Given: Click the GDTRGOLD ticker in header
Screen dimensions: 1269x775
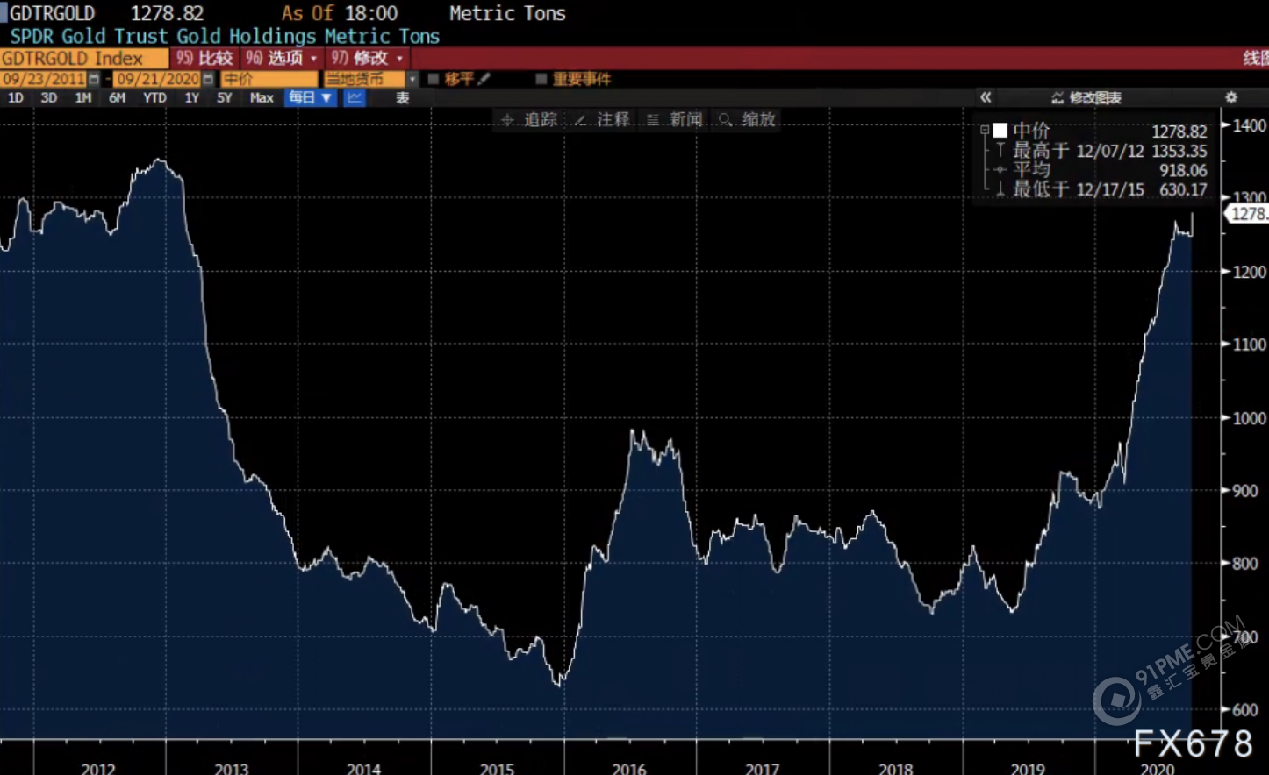Looking at the screenshot, I should 52,13.
